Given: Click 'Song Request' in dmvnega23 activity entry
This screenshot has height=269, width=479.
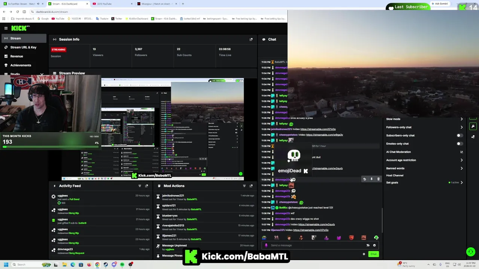Looking at the screenshot, I should click(76, 253).
